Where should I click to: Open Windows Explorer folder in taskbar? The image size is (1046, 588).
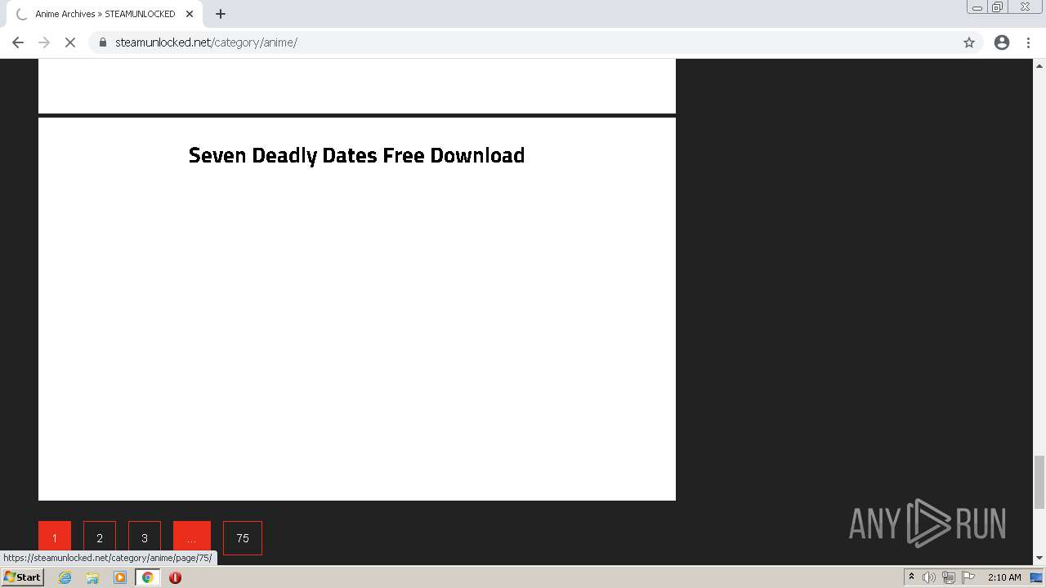coord(92,577)
